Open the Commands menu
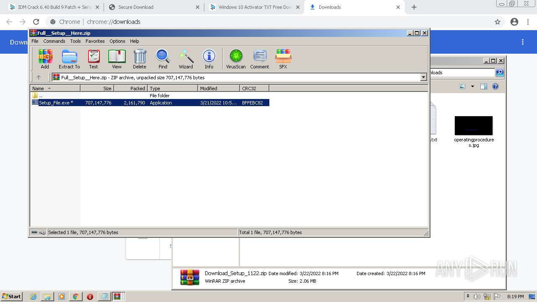Screen dimensions: 537x302 point(54,41)
